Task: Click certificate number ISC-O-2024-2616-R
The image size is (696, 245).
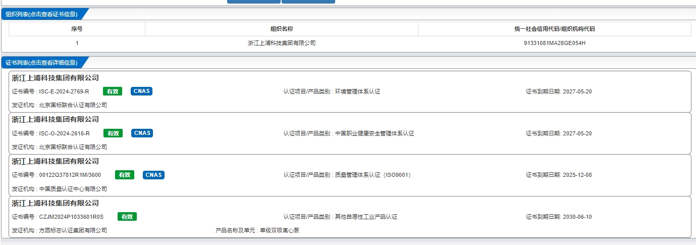Action: [64, 133]
